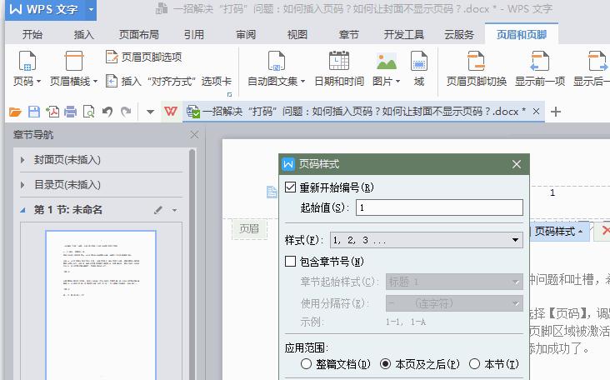Screen dimensions: 610x380
Task: Click the open folder icon in quick toolbar
Action: coord(15,112)
